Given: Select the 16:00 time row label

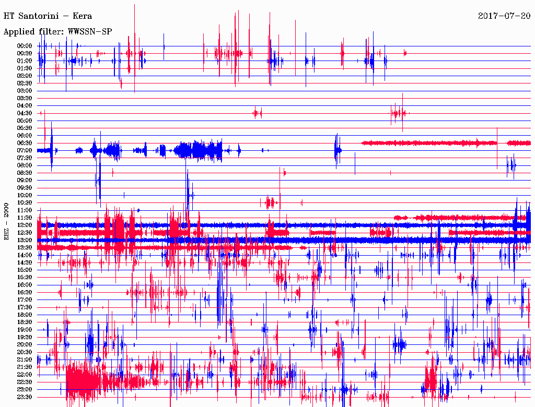Looking at the screenshot, I should coord(25,285).
